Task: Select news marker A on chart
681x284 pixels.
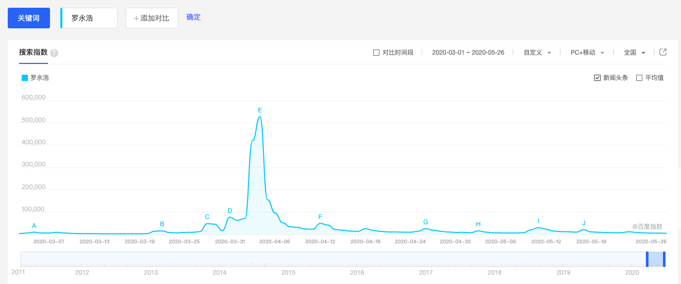Action: [34, 225]
